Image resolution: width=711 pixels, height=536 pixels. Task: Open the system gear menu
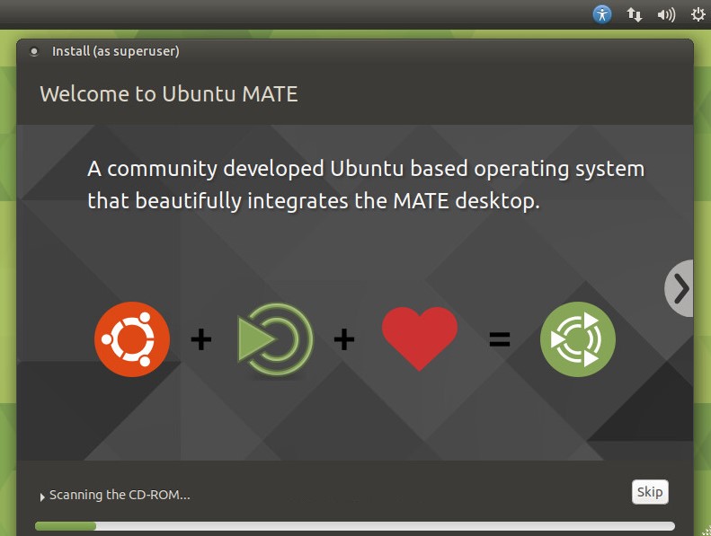click(x=698, y=14)
